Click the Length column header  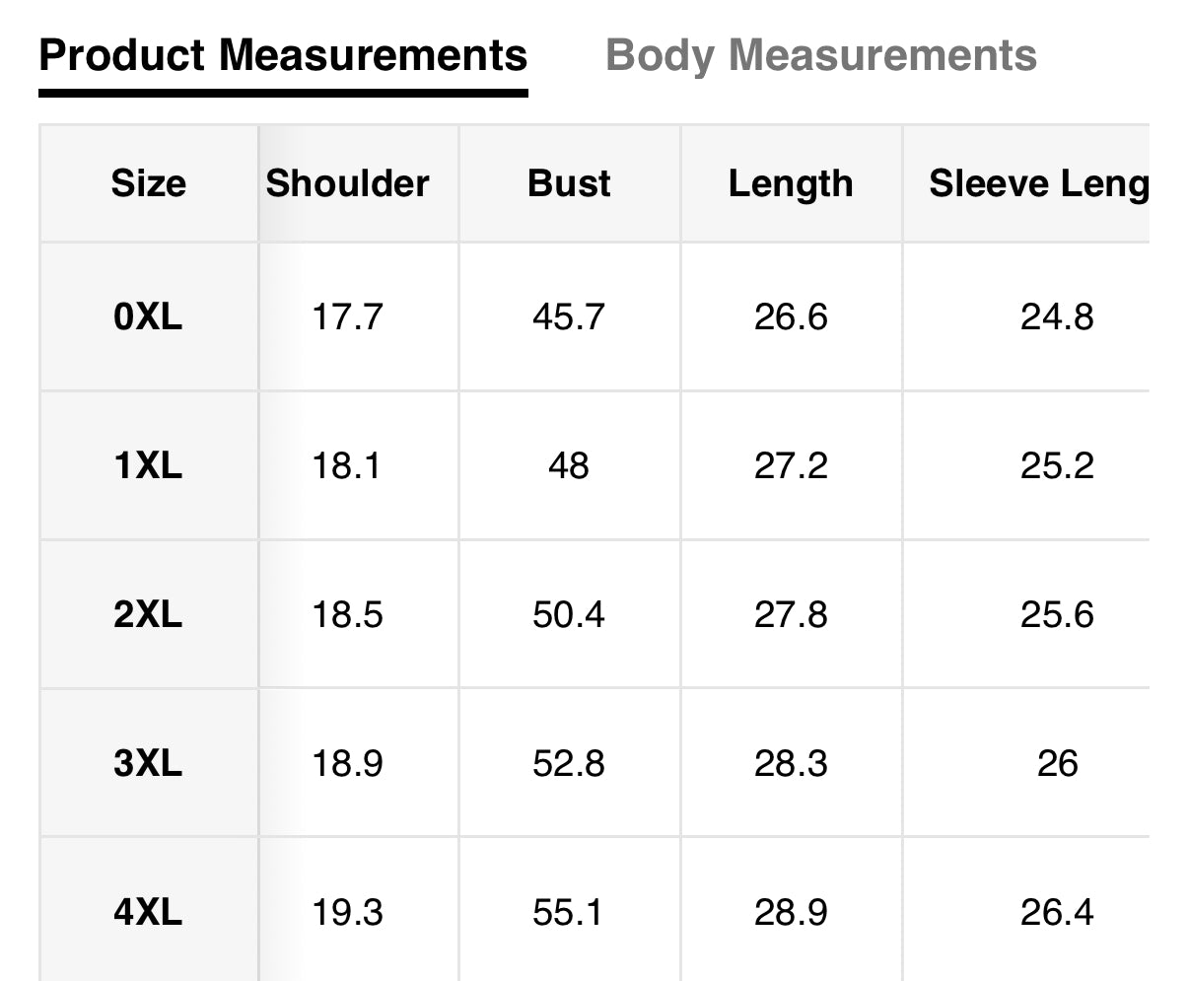point(791,183)
